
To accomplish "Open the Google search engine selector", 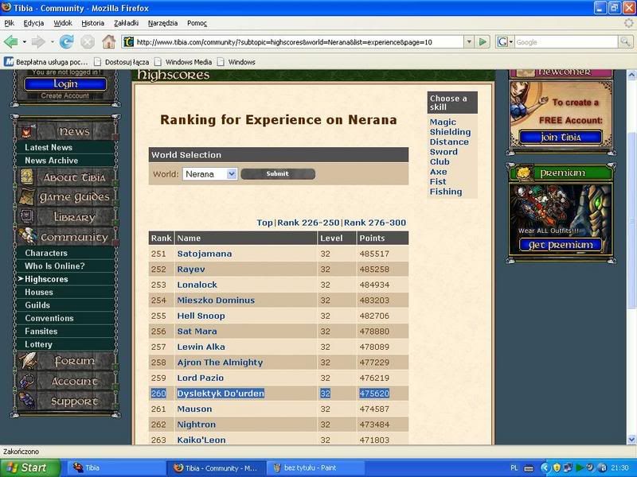I will 505,41.
